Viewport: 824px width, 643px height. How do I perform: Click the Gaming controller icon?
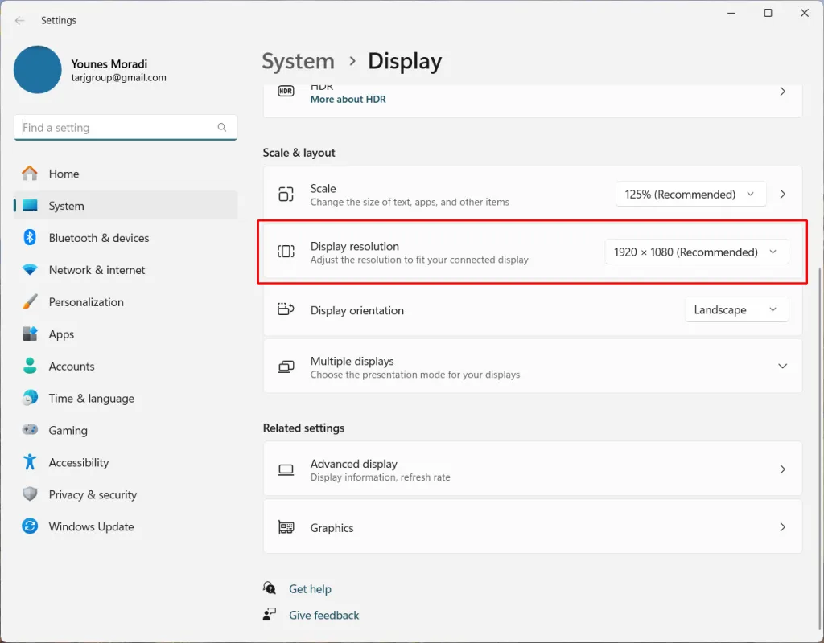click(30, 430)
